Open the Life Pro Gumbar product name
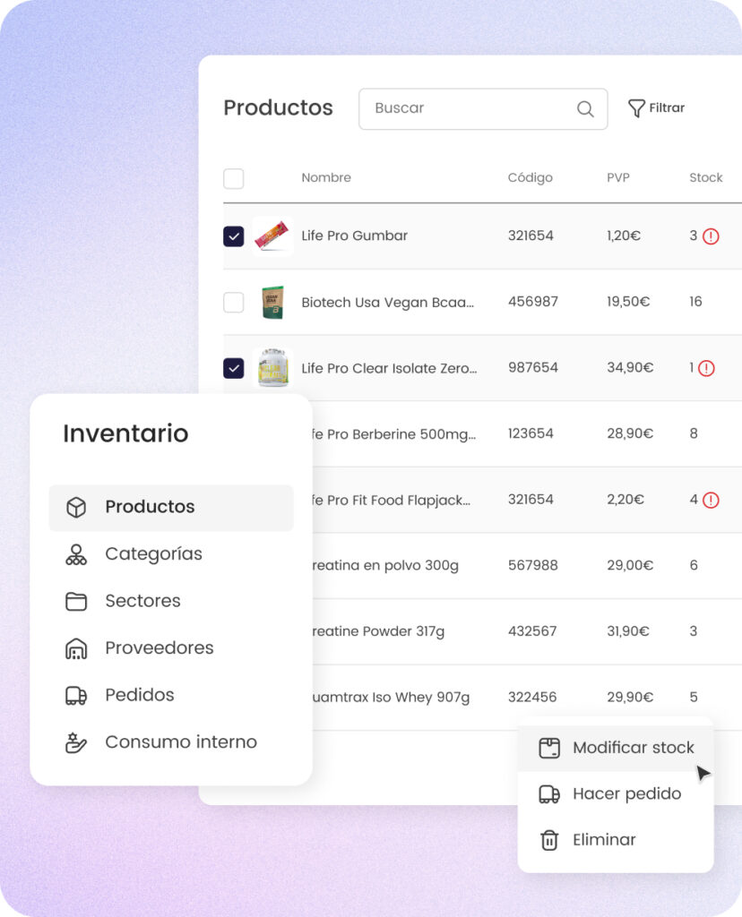This screenshot has width=742, height=917. coord(354,236)
